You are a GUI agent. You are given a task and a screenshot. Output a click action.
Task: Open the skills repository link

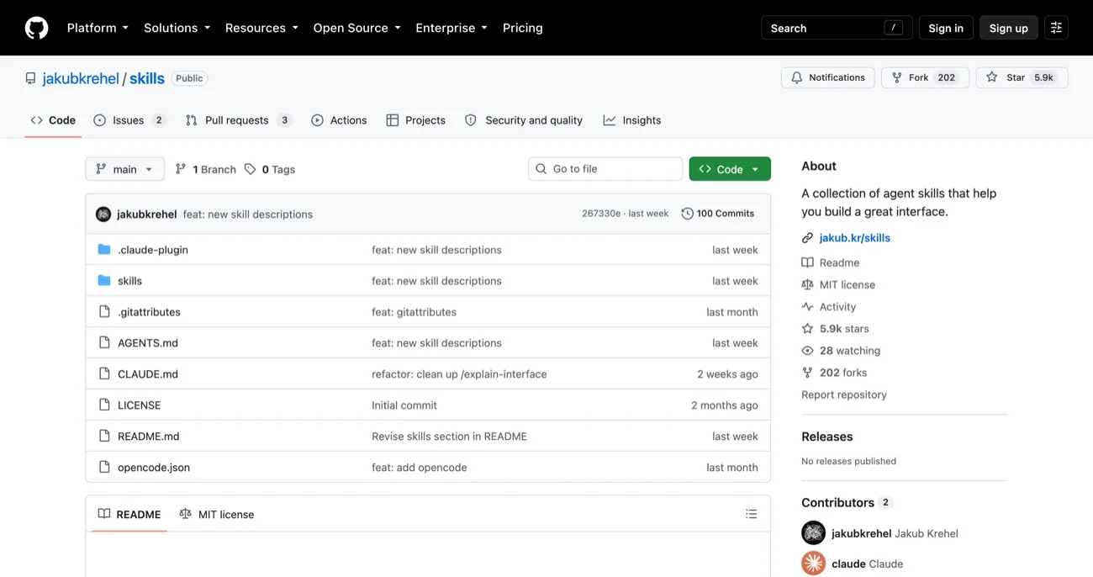(x=147, y=78)
